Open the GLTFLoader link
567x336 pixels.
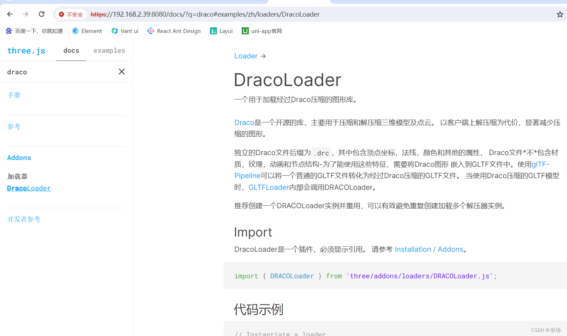(268, 187)
